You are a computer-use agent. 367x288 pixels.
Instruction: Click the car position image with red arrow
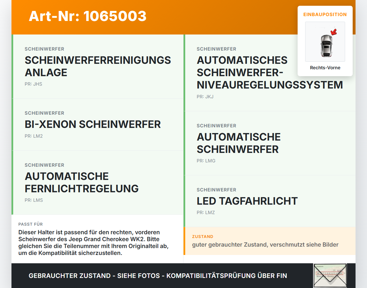(x=325, y=42)
